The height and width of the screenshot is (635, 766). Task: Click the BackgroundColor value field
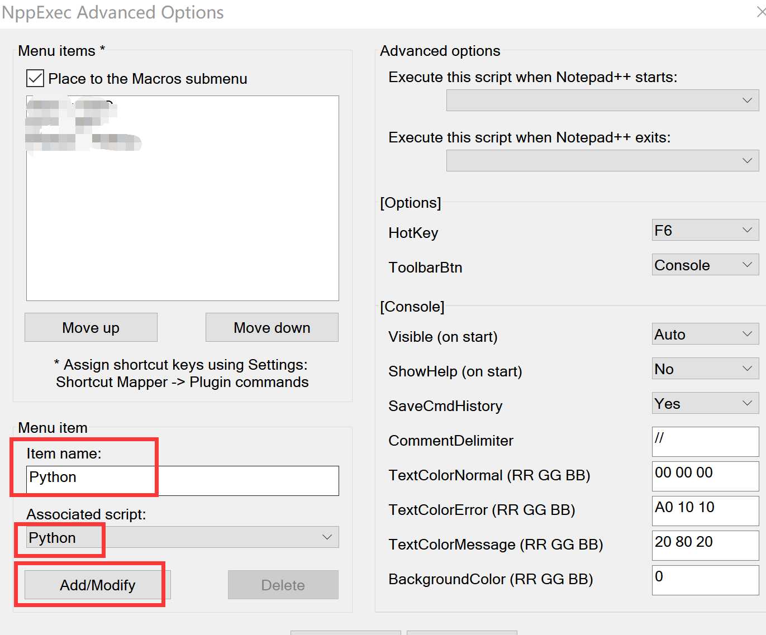(705, 580)
